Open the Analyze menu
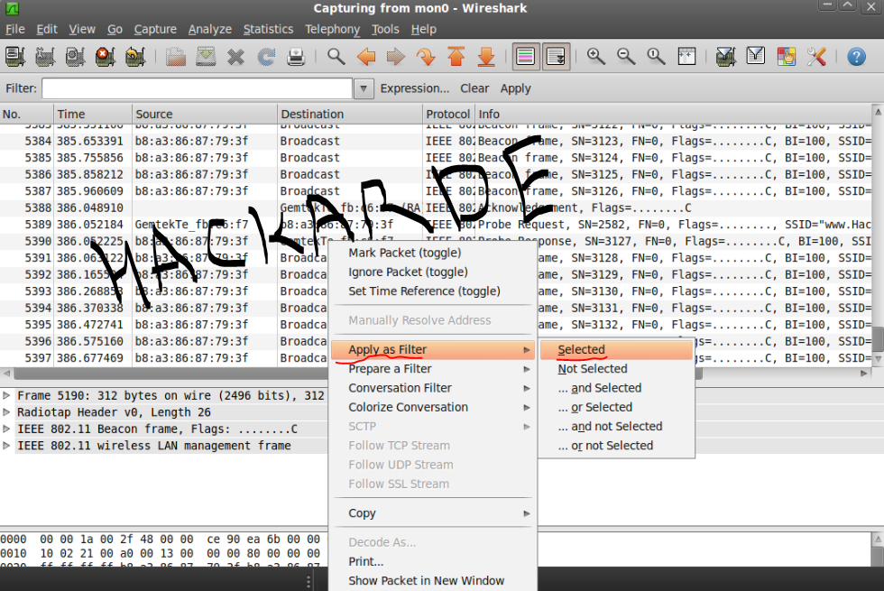Viewport: 884px width, 591px height. [209, 29]
